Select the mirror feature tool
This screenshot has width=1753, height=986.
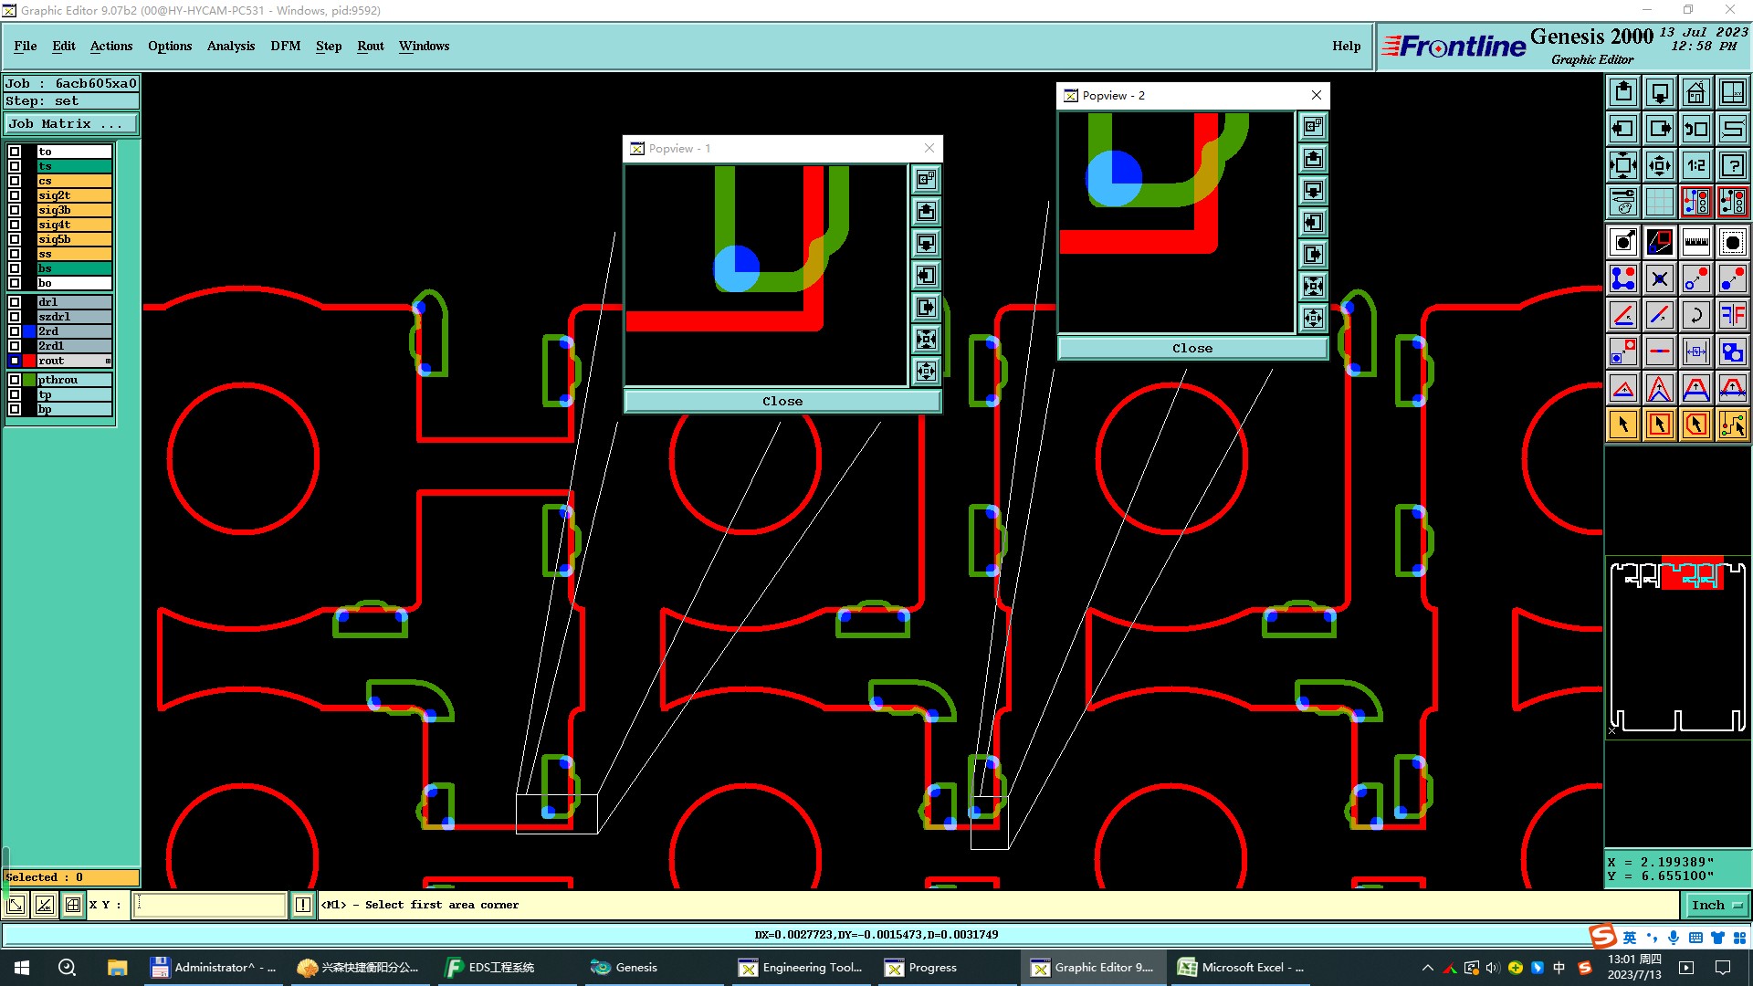pos(1732,315)
